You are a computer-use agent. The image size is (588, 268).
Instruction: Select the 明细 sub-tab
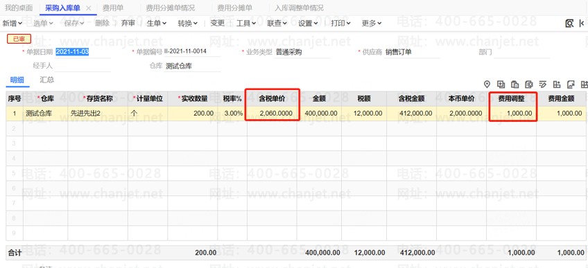click(17, 80)
